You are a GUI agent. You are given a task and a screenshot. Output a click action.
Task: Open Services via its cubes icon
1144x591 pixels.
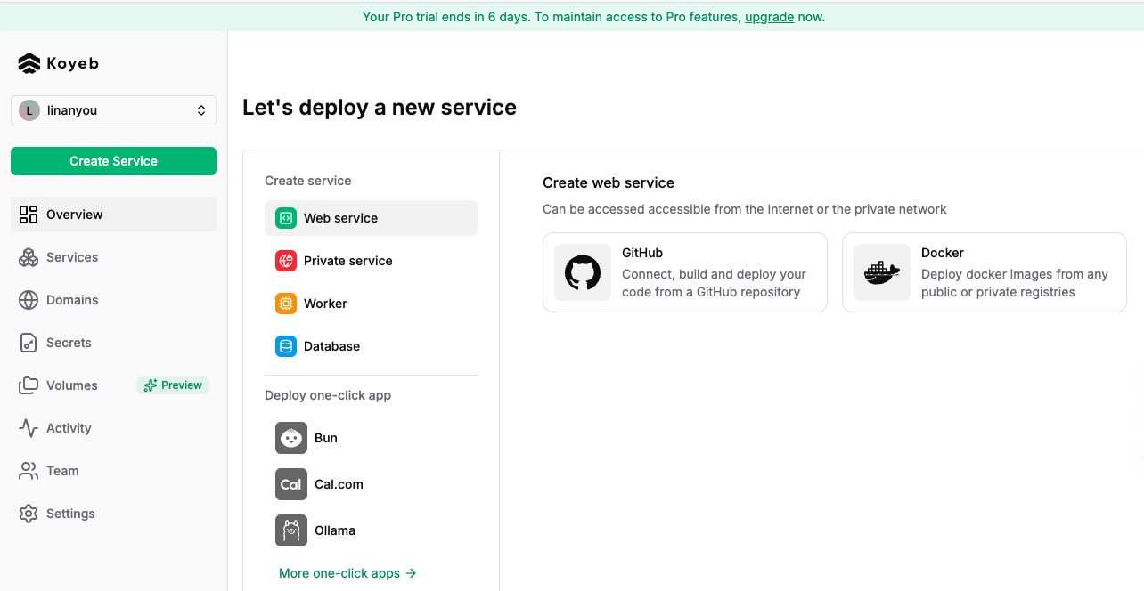point(29,257)
